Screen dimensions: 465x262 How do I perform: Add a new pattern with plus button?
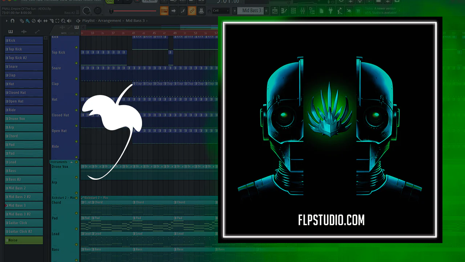tap(266, 11)
